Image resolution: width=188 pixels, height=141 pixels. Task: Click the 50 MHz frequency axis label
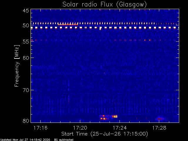click(x=26, y=26)
